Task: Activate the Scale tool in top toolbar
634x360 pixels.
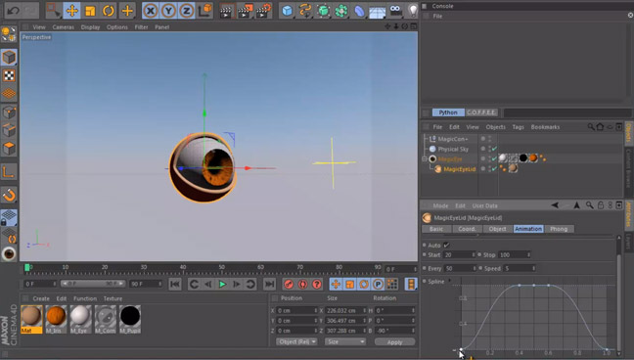Action: coord(90,11)
